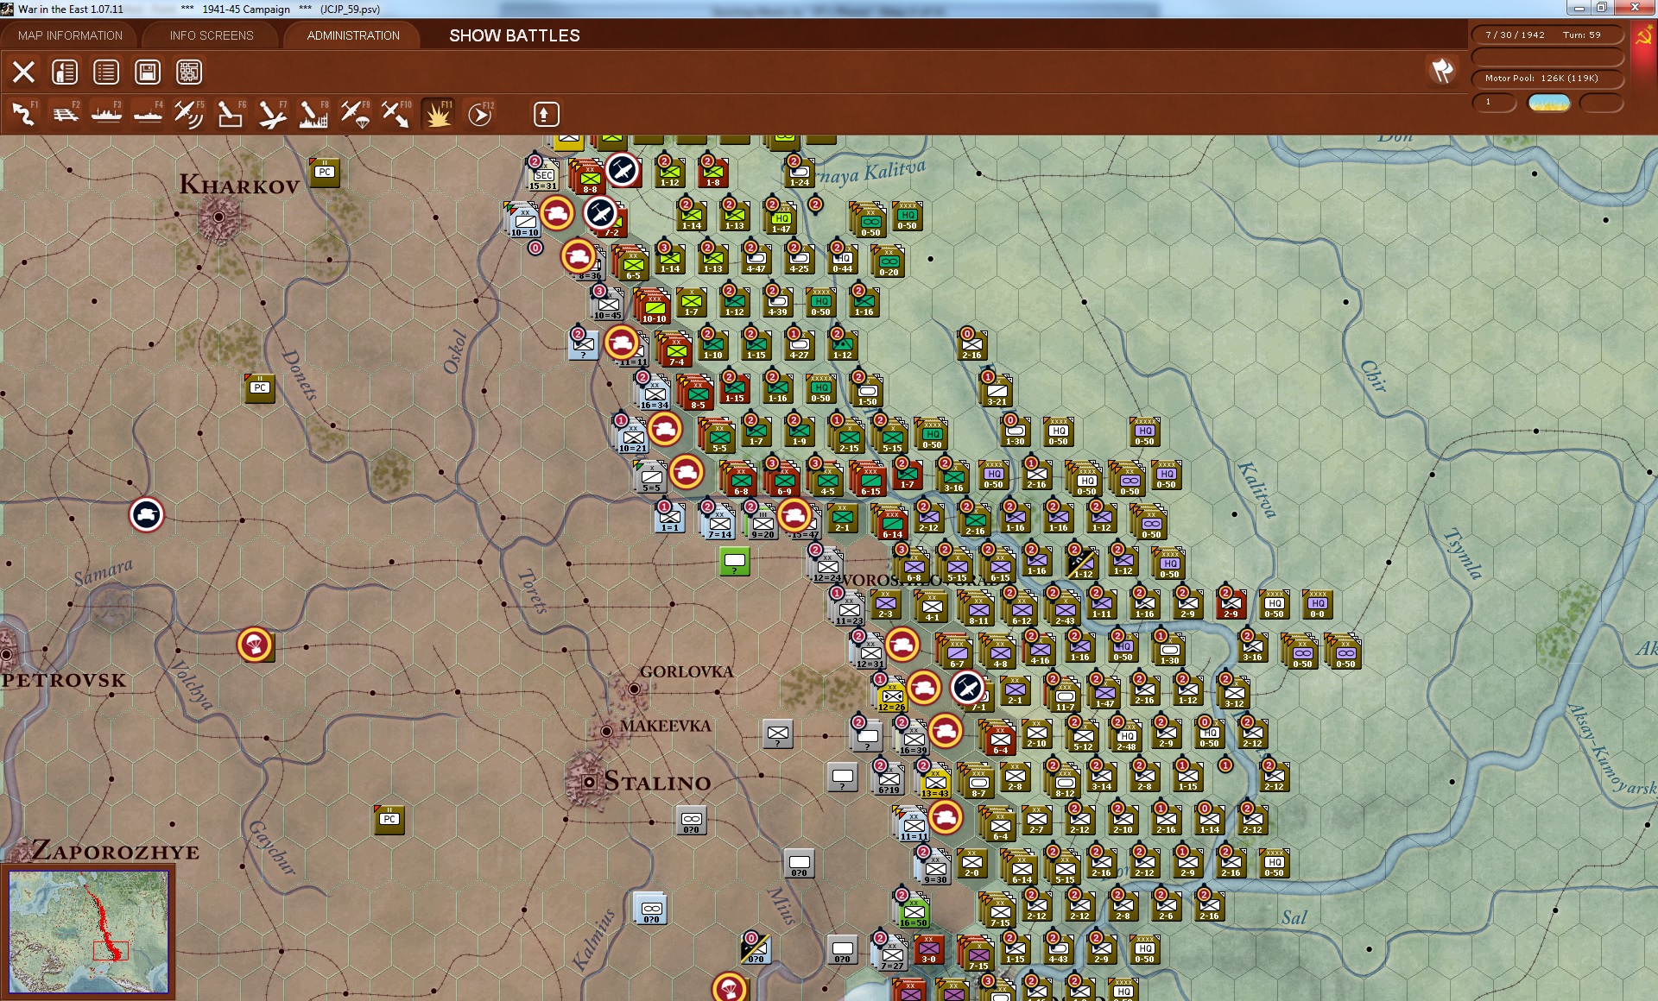Click the Stalino city hex
The width and height of the screenshot is (1658, 1001).
click(x=589, y=782)
